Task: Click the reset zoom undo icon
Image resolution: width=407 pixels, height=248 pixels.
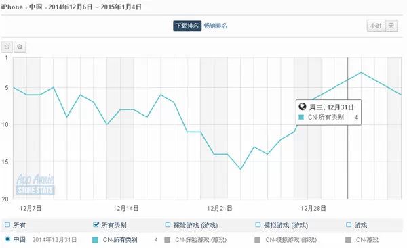Action: [x=7, y=47]
